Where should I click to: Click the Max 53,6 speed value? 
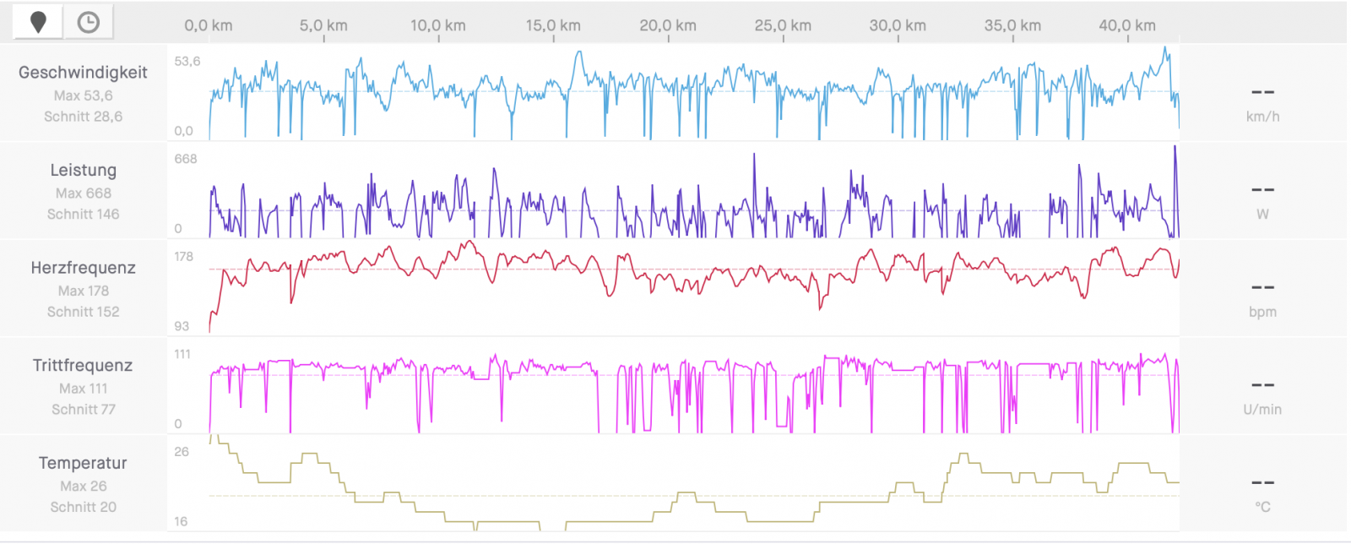click(x=83, y=95)
